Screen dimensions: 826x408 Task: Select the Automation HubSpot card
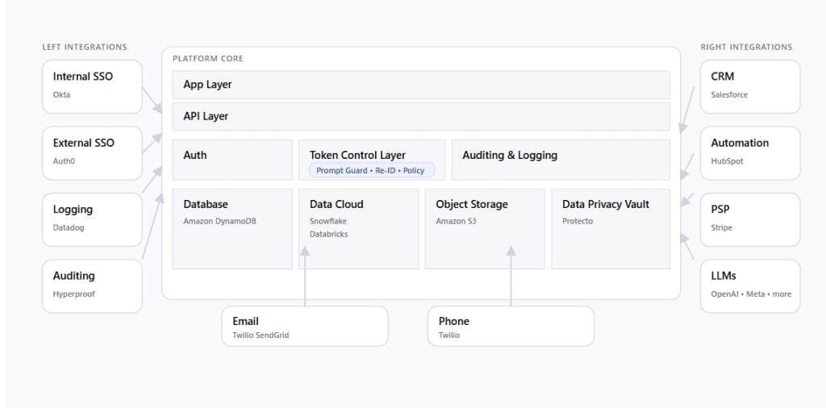tap(749, 152)
